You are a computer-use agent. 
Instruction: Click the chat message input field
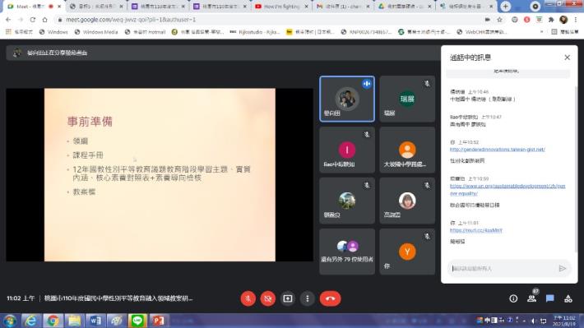pos(503,269)
